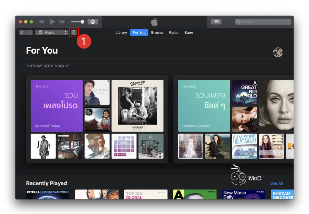This screenshot has width=309, height=214.
Task: Adjust the volume slider
Action: (77, 21)
